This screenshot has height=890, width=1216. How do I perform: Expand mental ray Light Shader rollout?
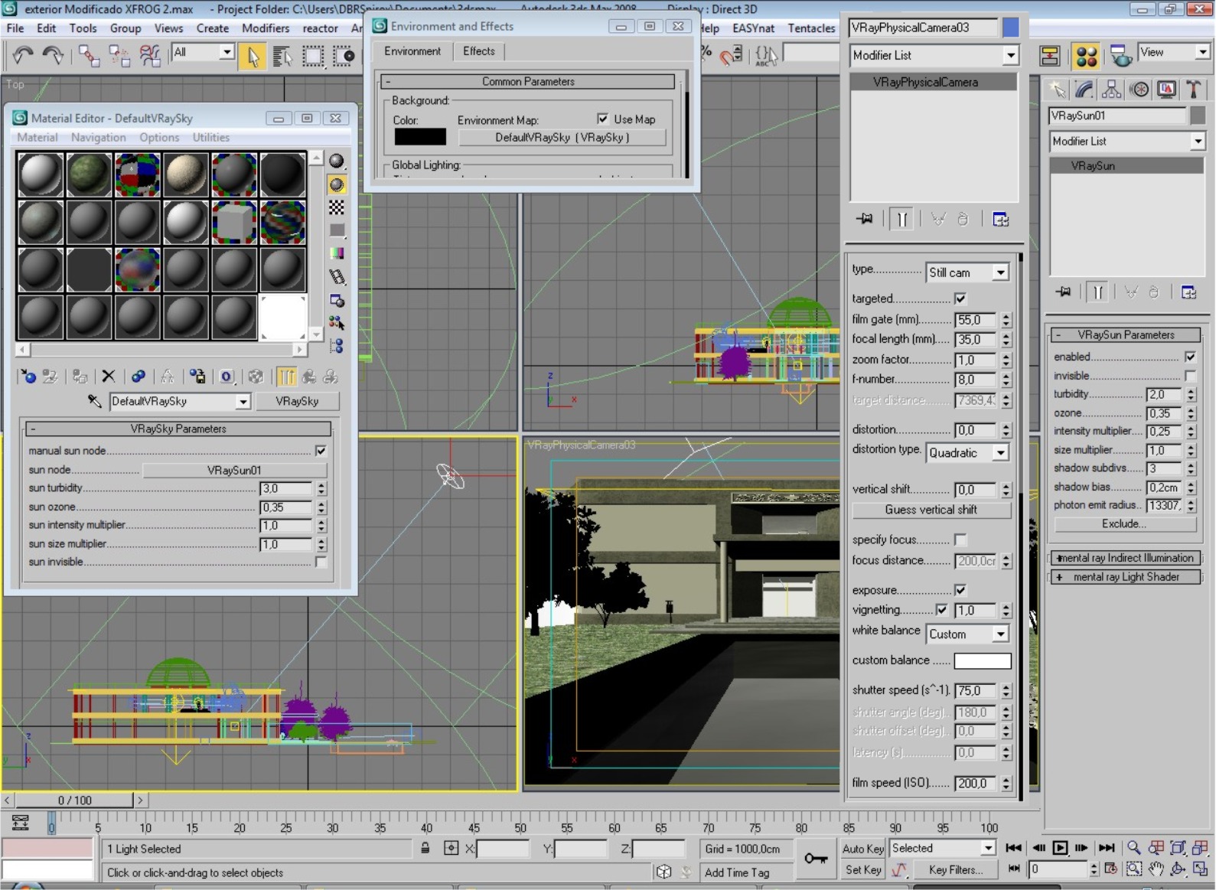pyautogui.click(x=1125, y=577)
